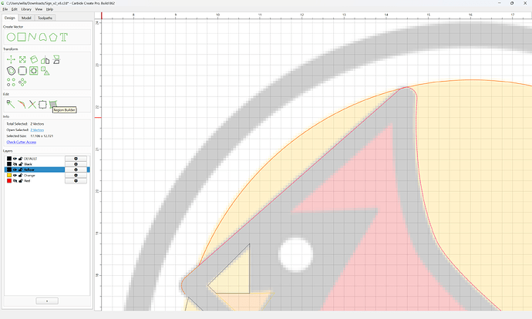Open the Circular Array tool
Viewport: 532px width, 319px height.
coord(22,82)
